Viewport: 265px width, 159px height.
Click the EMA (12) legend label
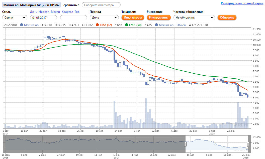106,25
